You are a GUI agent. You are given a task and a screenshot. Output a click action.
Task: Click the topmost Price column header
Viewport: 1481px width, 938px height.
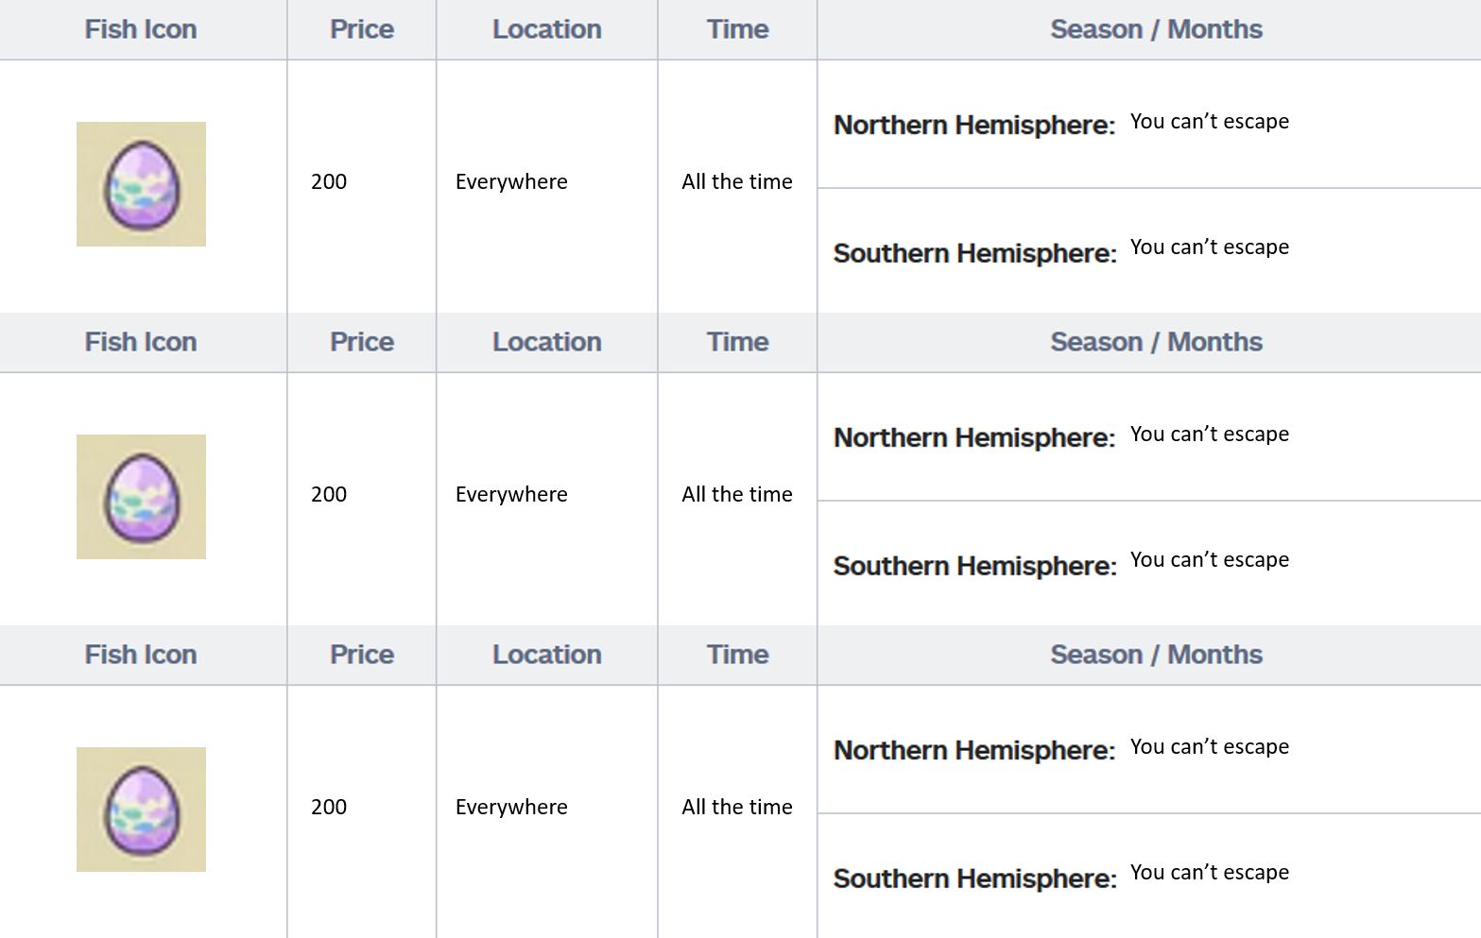[x=362, y=29]
